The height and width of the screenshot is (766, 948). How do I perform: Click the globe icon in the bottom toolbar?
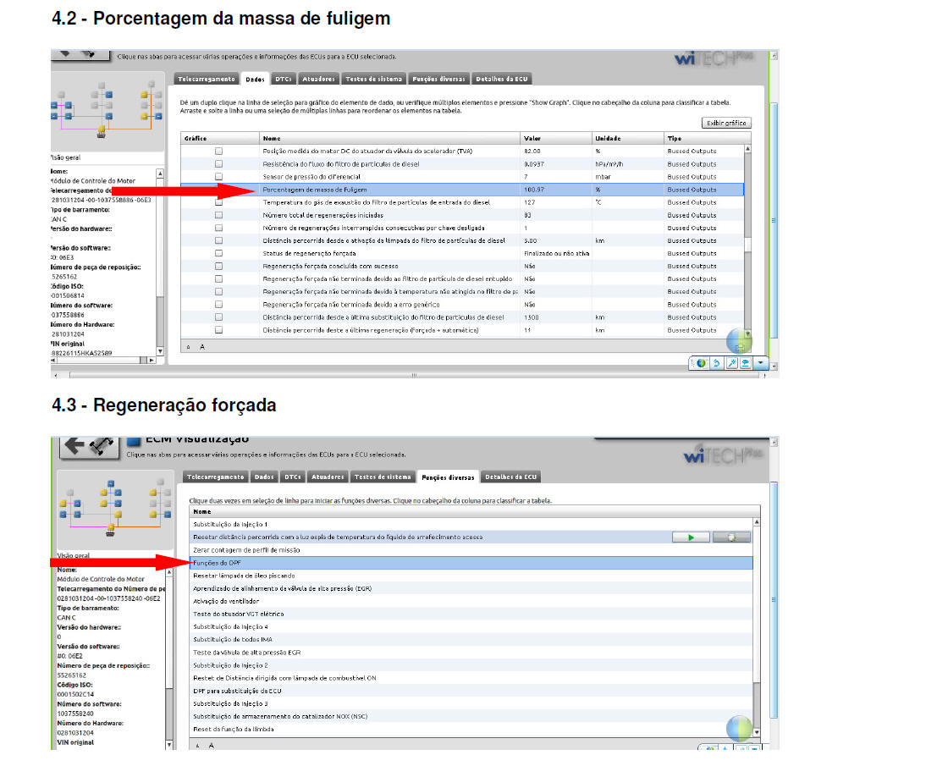701,363
